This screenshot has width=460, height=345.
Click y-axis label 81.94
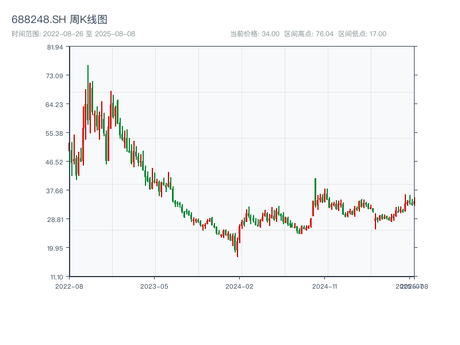point(55,47)
